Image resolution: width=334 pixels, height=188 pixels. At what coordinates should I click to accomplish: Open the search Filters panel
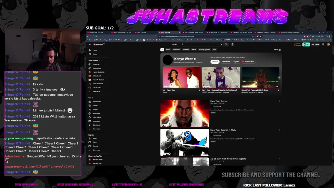[277, 50]
